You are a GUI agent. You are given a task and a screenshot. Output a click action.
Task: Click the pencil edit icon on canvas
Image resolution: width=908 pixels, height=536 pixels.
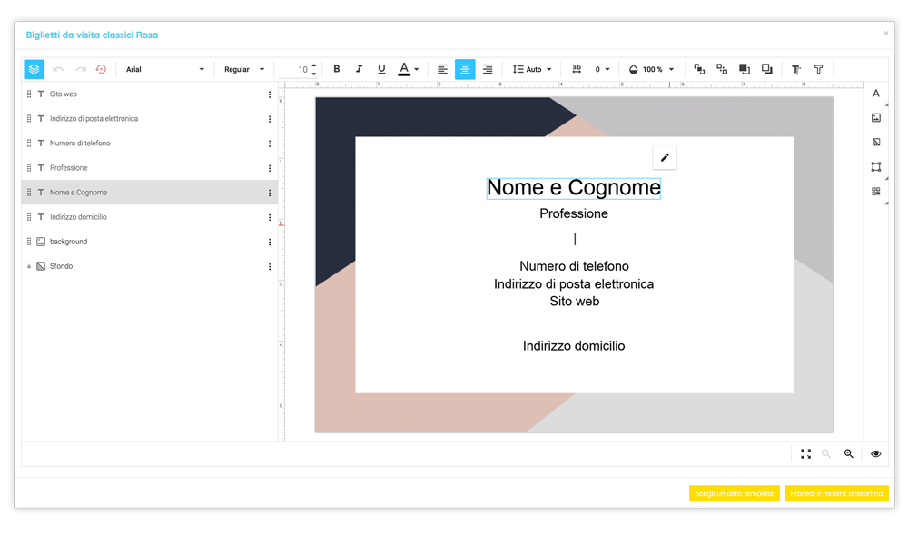pos(665,158)
